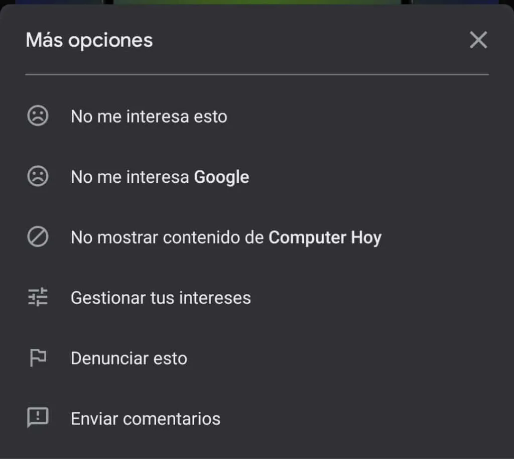Click the 'Más opciones' dialog title

[x=89, y=40]
